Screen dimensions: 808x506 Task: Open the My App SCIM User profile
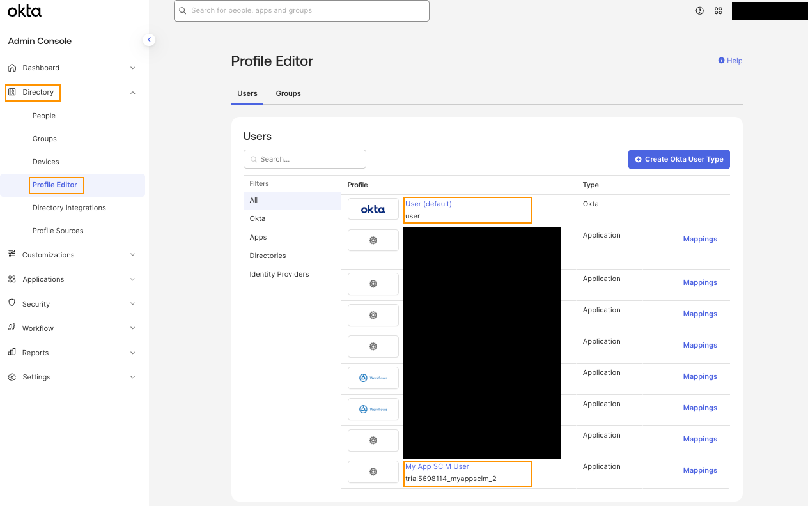(x=437, y=466)
